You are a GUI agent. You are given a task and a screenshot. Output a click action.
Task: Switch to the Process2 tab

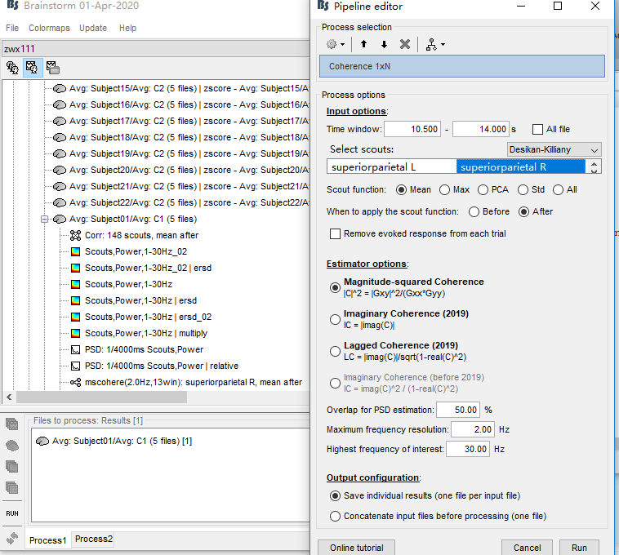coord(94,539)
